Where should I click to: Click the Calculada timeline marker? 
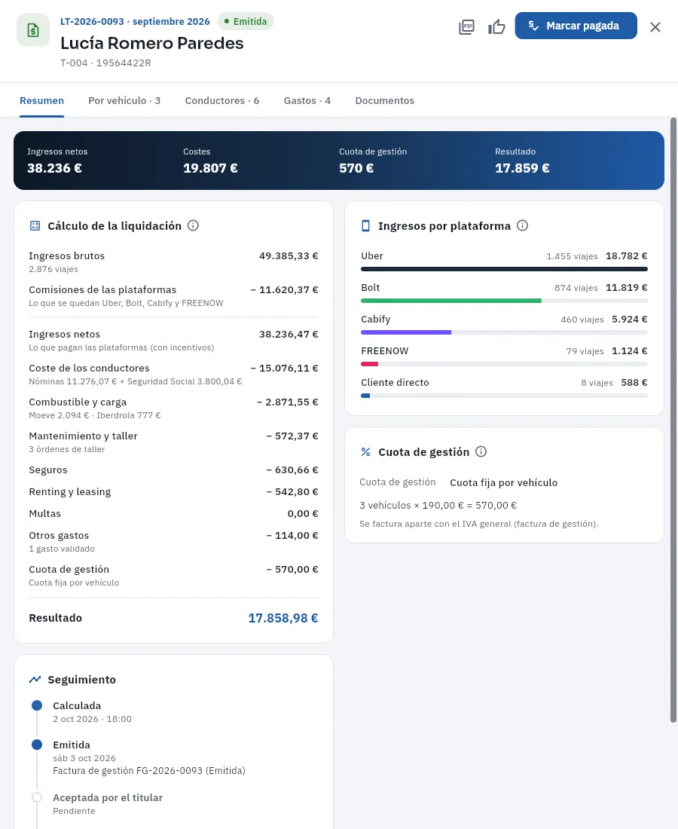click(37, 705)
